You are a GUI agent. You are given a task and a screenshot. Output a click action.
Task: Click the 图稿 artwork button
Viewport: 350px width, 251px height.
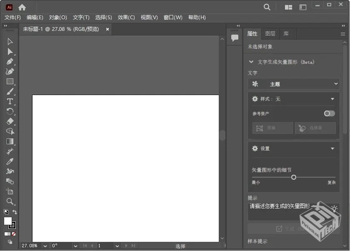click(x=272, y=128)
